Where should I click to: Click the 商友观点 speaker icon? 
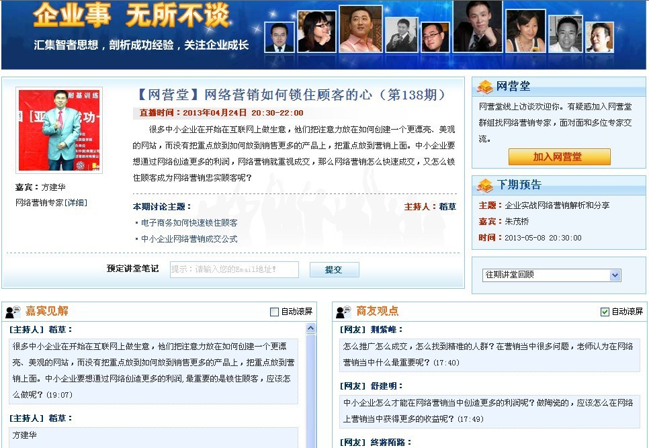coord(343,312)
